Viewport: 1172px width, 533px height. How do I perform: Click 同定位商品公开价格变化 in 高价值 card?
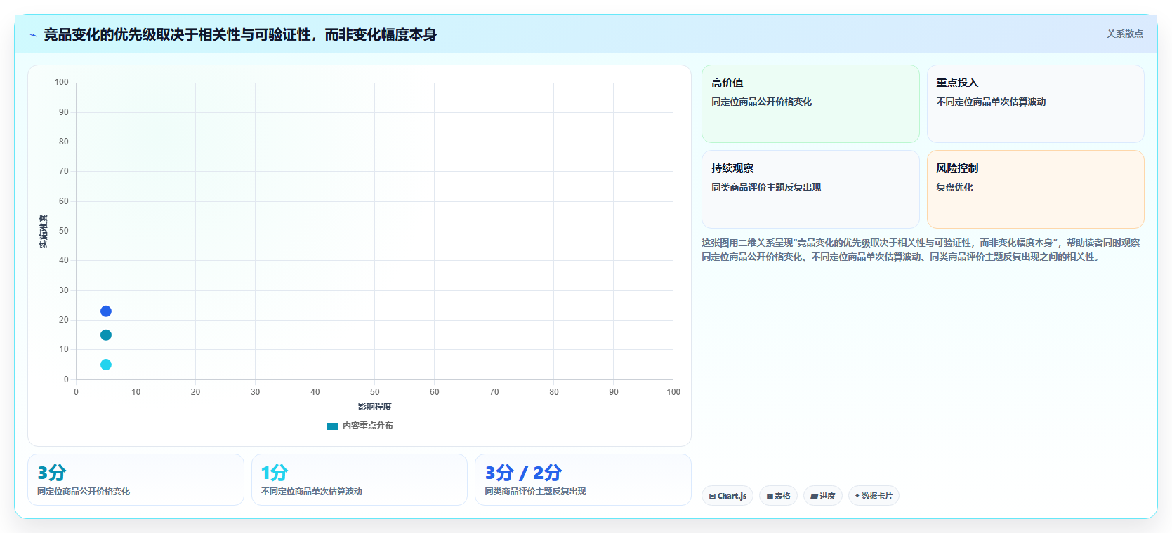[761, 102]
